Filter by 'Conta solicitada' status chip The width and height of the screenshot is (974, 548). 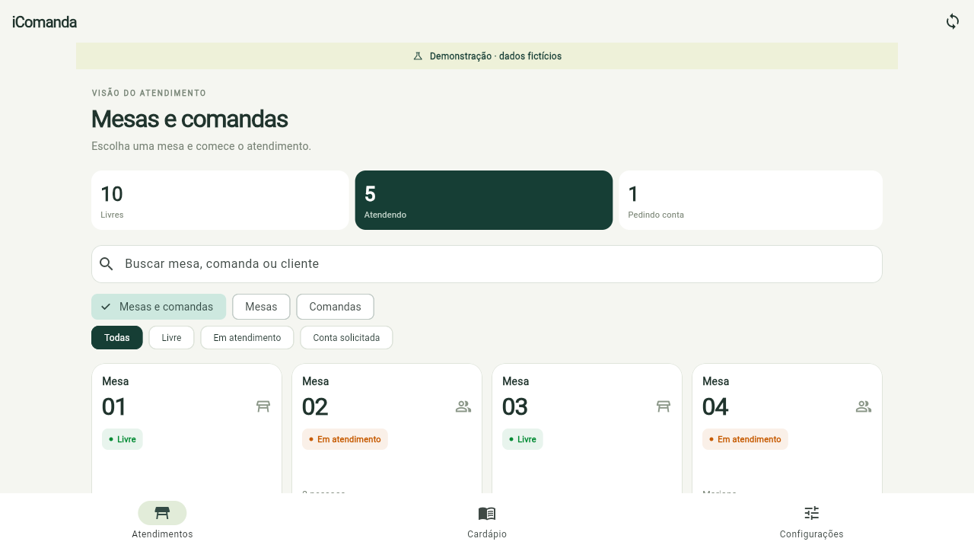coord(346,338)
